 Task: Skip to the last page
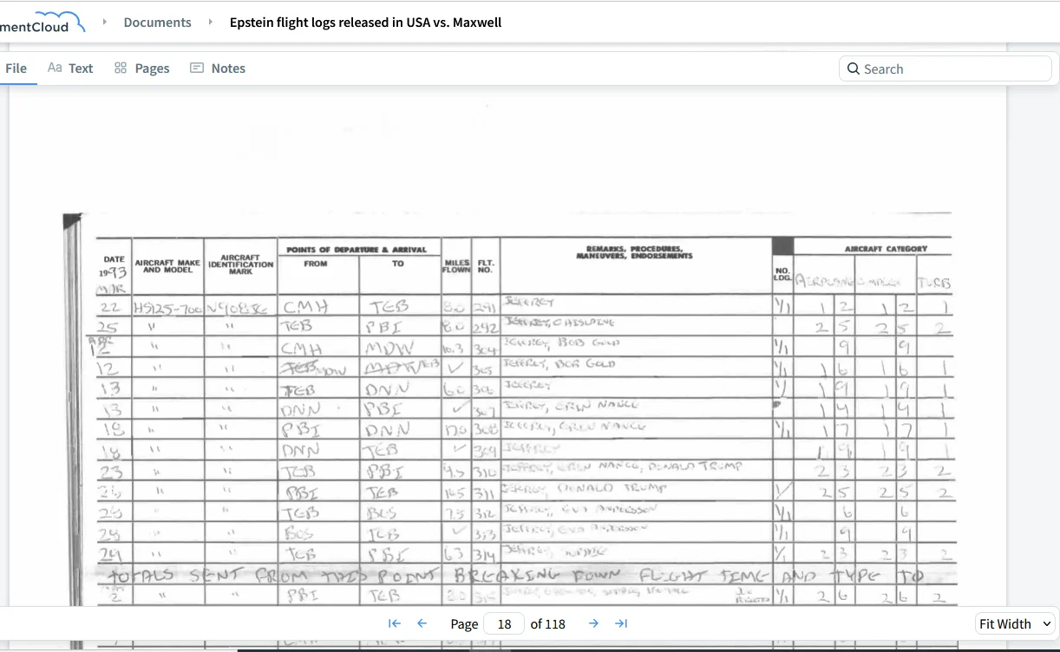621,623
